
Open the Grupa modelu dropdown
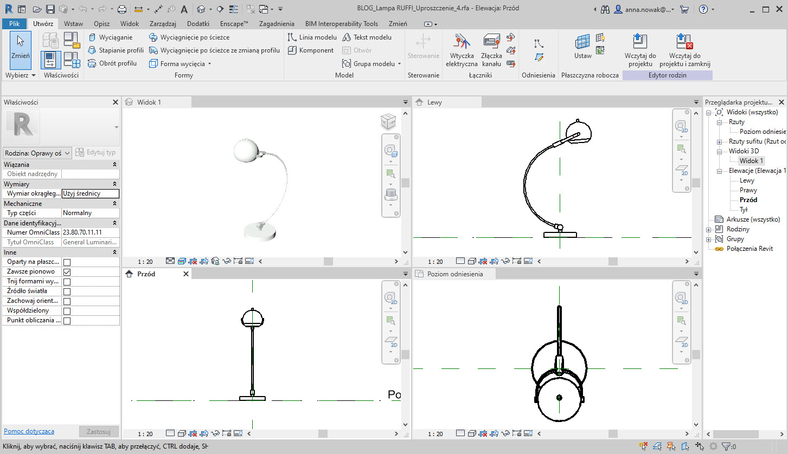click(x=399, y=64)
